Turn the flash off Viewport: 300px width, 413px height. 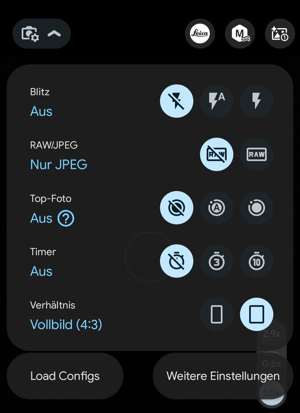tap(177, 101)
